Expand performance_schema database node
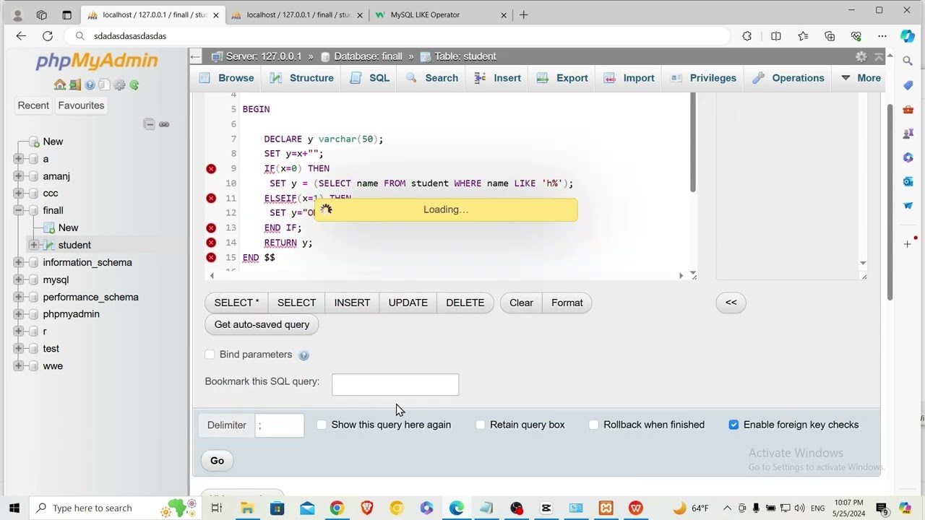Image resolution: width=925 pixels, height=520 pixels. click(x=18, y=298)
